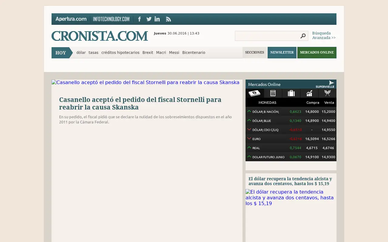Open the Brexit topic
Viewport: 388px width, 242px height.
148,53
